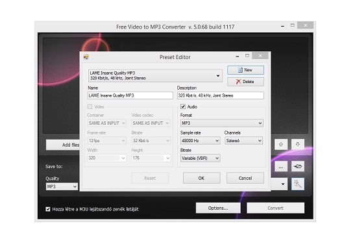This screenshot has width=357, height=237.
Task: Maximize the Preset Editor dialog
Action: 247,56
